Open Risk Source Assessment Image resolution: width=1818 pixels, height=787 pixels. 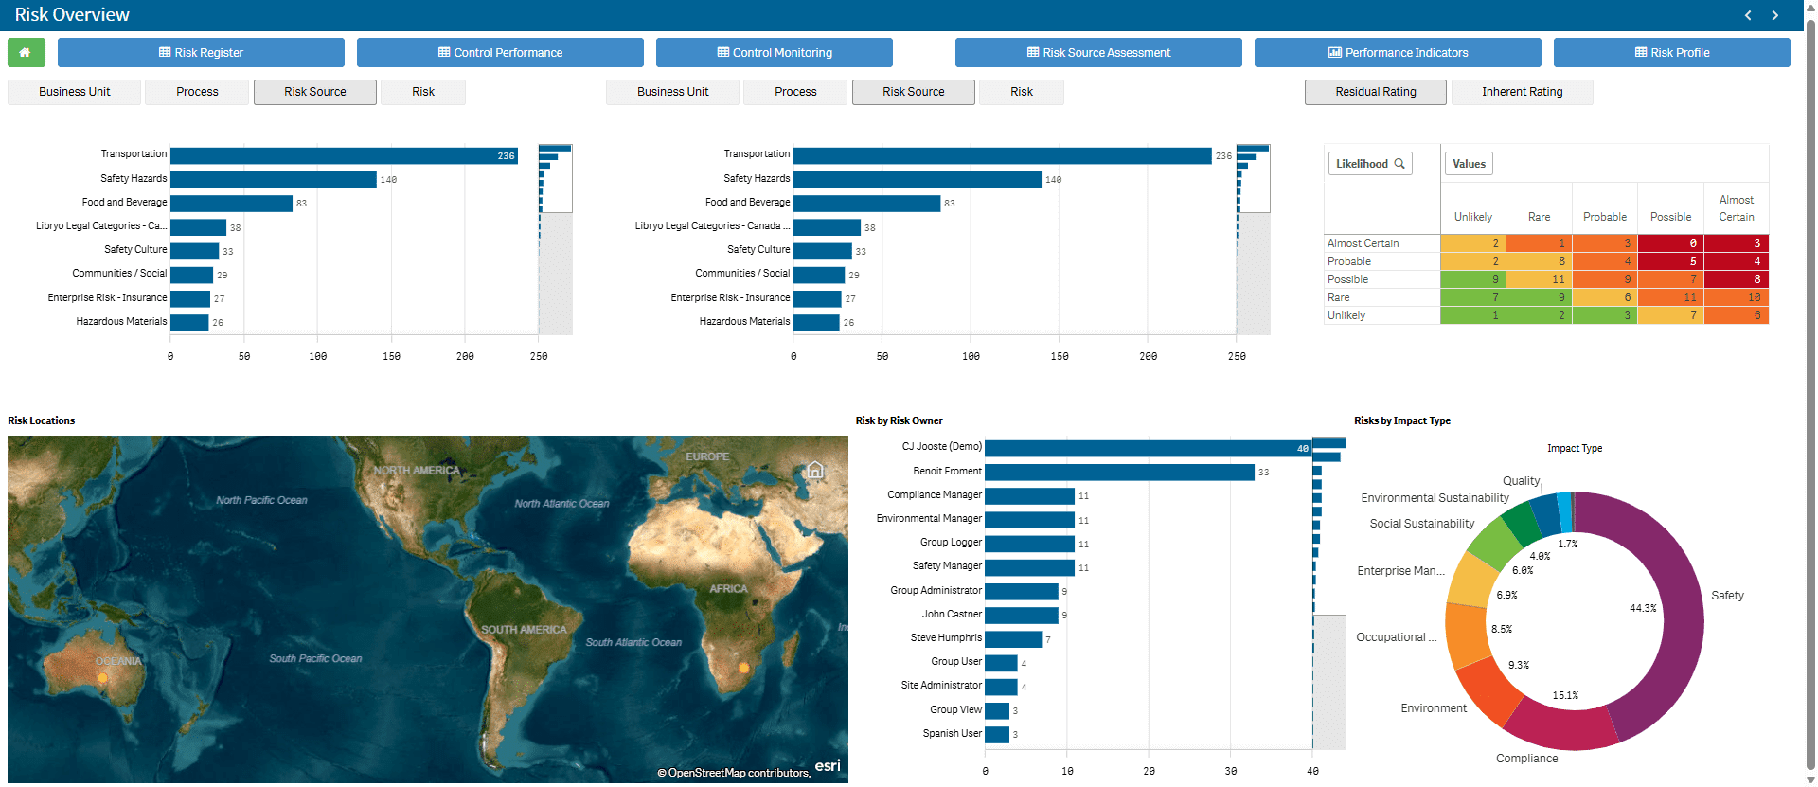coord(1098,53)
